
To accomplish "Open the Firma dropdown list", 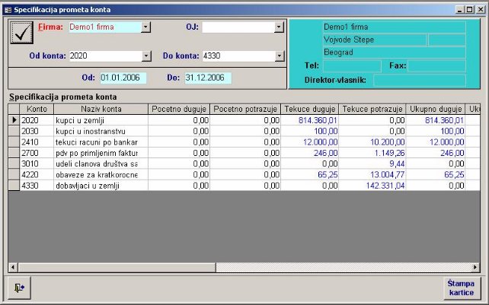I will 146,27.
